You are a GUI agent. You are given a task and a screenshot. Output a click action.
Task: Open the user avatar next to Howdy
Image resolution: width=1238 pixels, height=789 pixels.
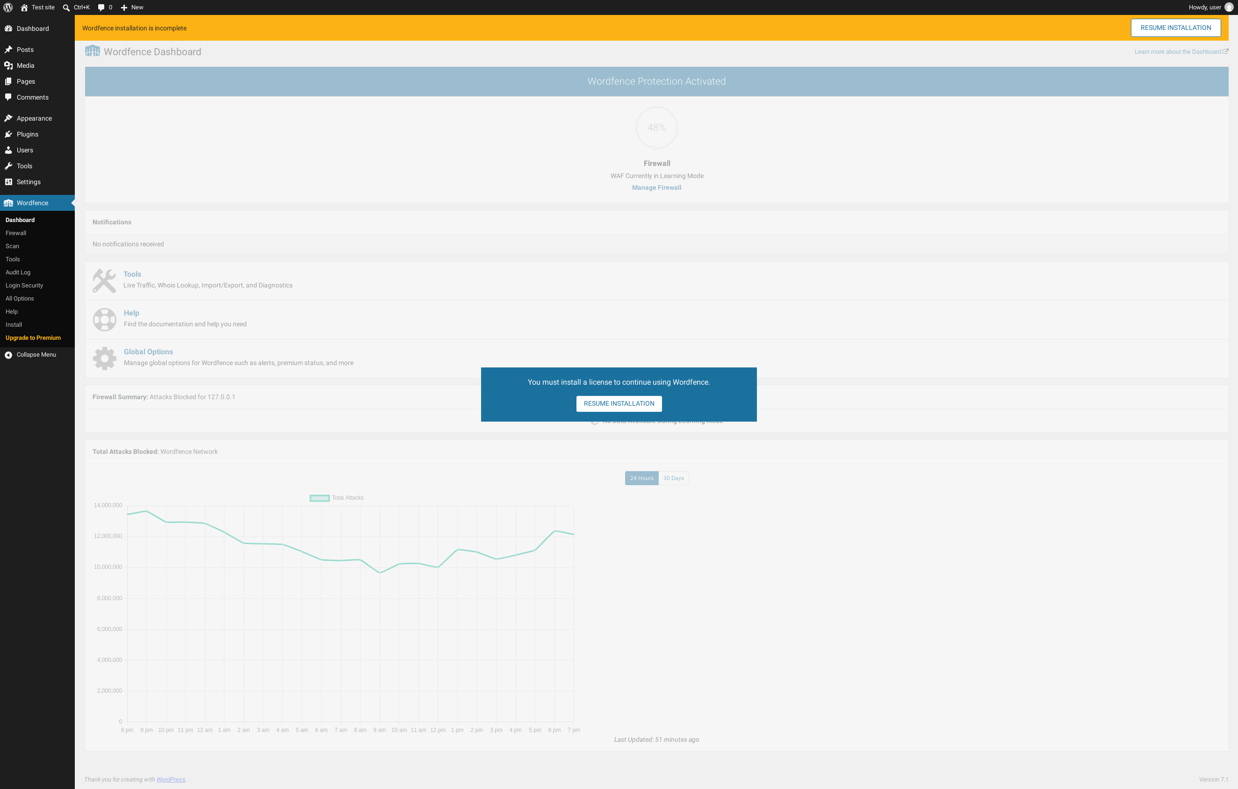click(x=1229, y=7)
